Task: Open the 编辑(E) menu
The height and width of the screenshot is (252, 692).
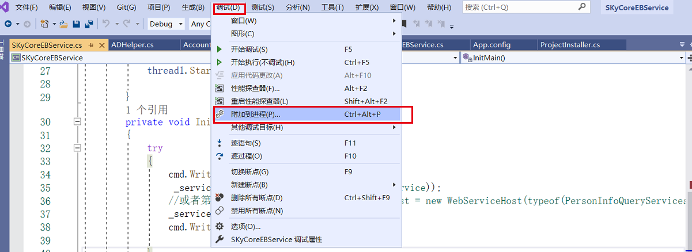Action: [60, 7]
